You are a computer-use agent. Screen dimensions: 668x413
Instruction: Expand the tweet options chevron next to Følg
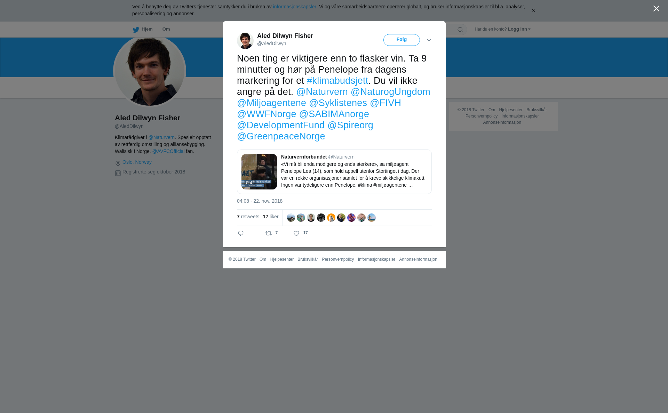[x=429, y=40]
